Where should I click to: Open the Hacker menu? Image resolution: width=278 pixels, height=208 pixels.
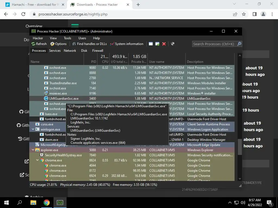point(38,38)
